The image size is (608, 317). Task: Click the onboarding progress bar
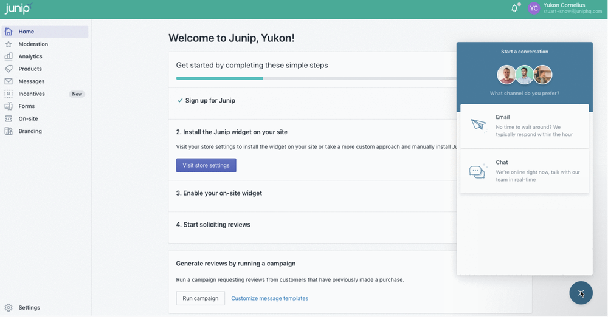316,78
